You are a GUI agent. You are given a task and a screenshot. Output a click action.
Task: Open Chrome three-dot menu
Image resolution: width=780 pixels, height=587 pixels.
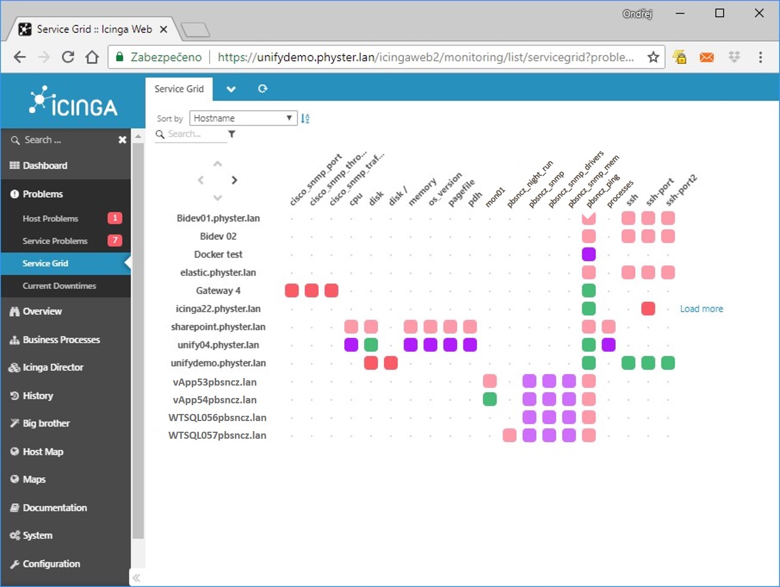(x=761, y=57)
